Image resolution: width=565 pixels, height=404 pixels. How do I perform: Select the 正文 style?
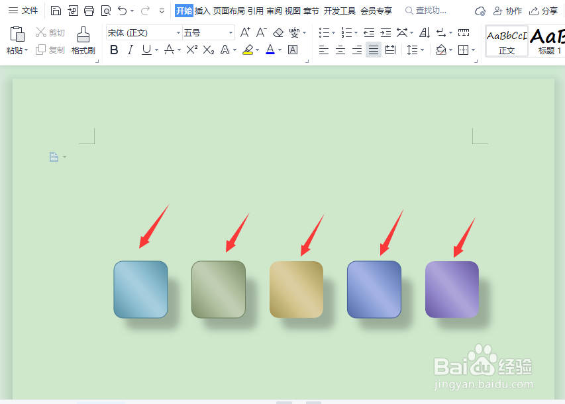(x=507, y=40)
